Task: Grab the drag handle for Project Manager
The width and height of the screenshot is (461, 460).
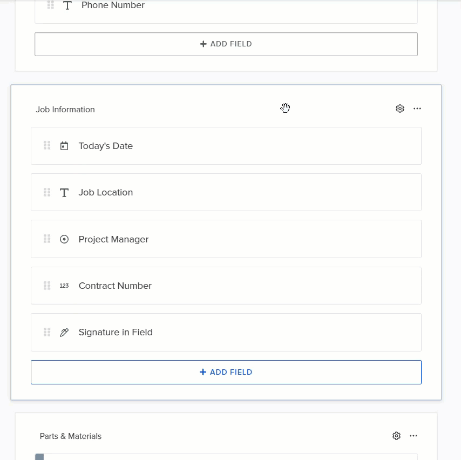Action: pyautogui.click(x=47, y=239)
